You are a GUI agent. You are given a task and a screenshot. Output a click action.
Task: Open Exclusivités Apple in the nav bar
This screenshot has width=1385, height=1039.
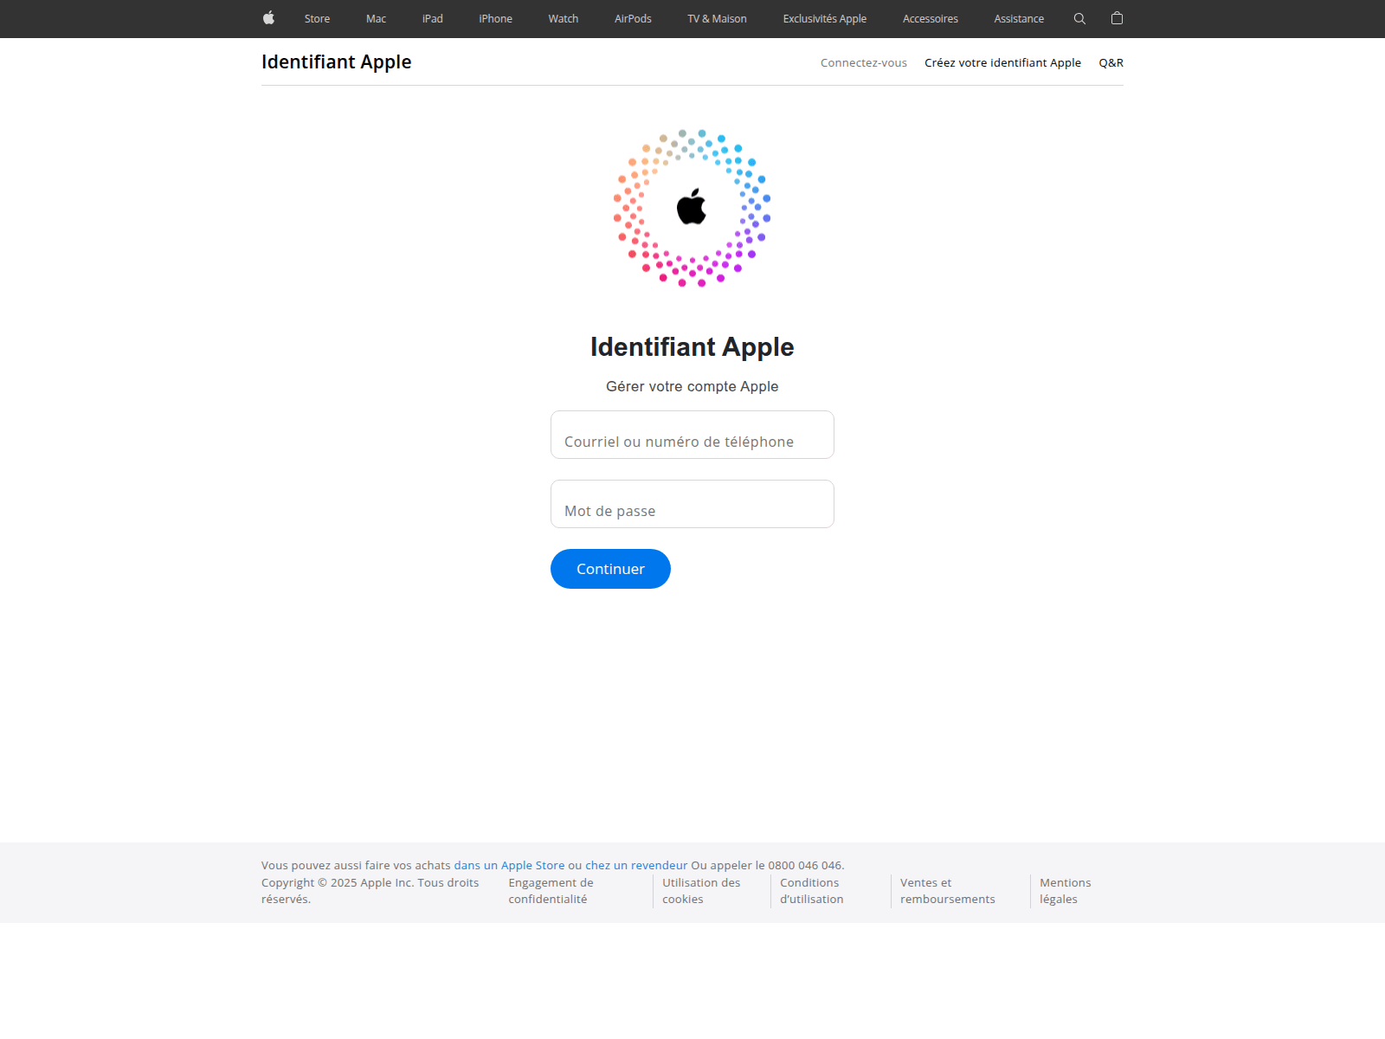[824, 19]
